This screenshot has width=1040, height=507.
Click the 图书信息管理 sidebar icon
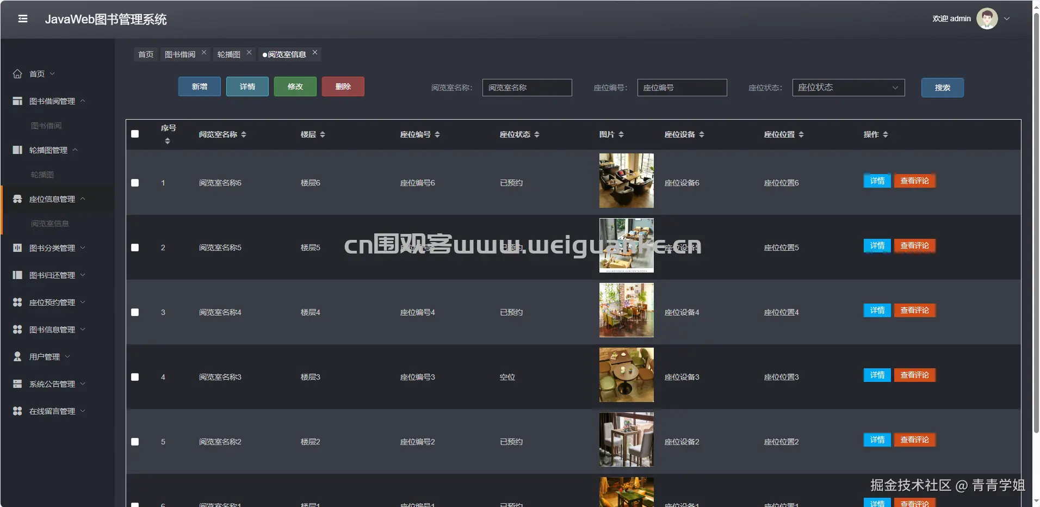coord(17,330)
